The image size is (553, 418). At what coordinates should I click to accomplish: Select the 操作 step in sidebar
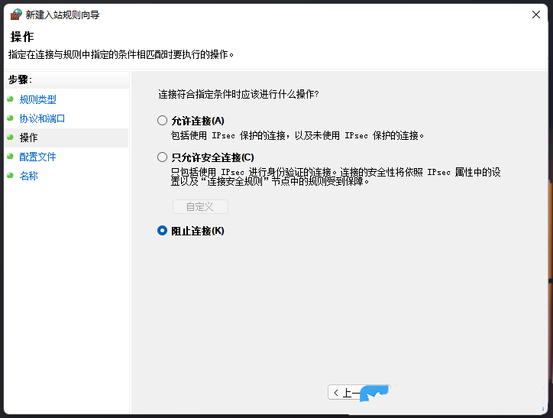point(28,138)
